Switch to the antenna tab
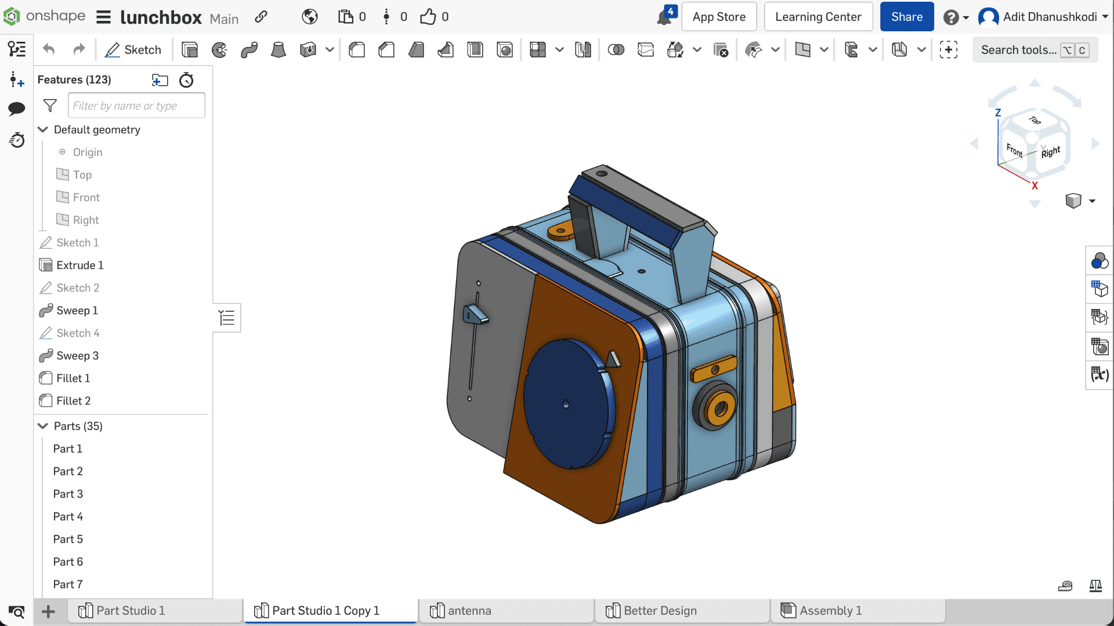Viewport: 1114px width, 626px height. pyautogui.click(x=469, y=610)
